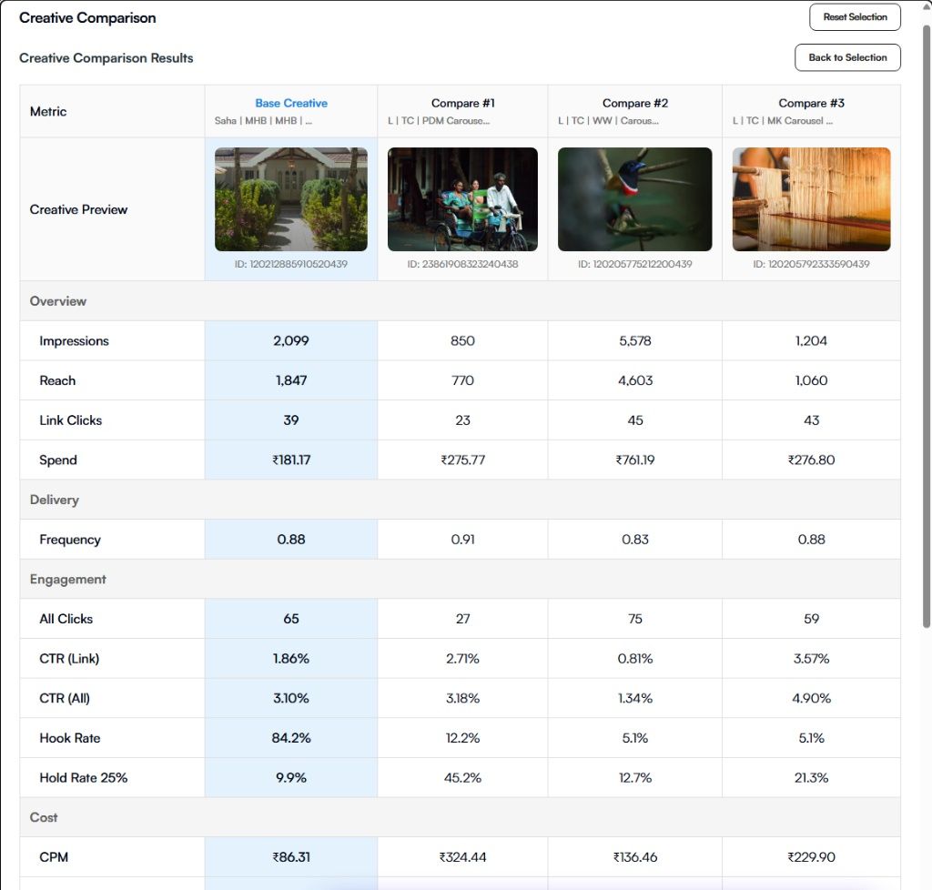
Task: Select the Base Creative column header
Action: point(291,104)
